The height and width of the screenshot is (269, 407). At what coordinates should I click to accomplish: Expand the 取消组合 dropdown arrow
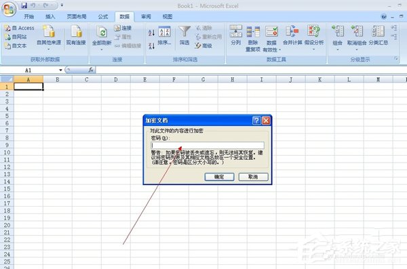point(357,49)
